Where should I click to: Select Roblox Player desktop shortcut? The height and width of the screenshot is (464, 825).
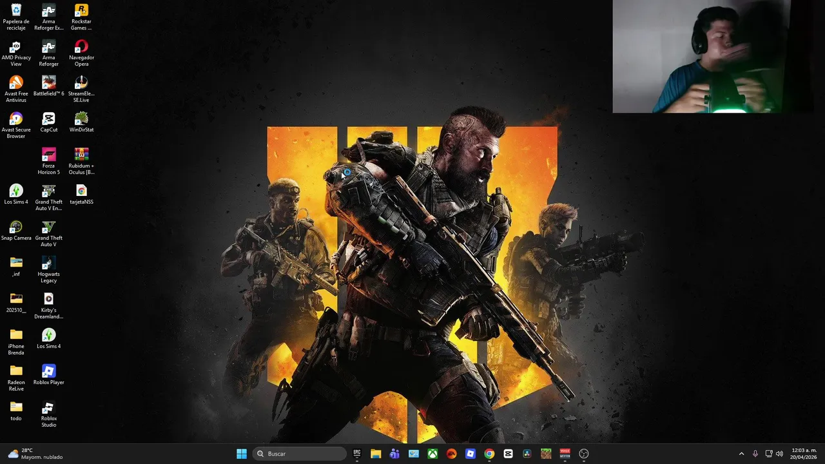[x=48, y=374]
